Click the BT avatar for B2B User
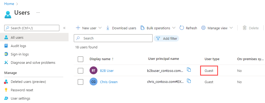This screenshot has height=103, width=265. click(x=93, y=71)
